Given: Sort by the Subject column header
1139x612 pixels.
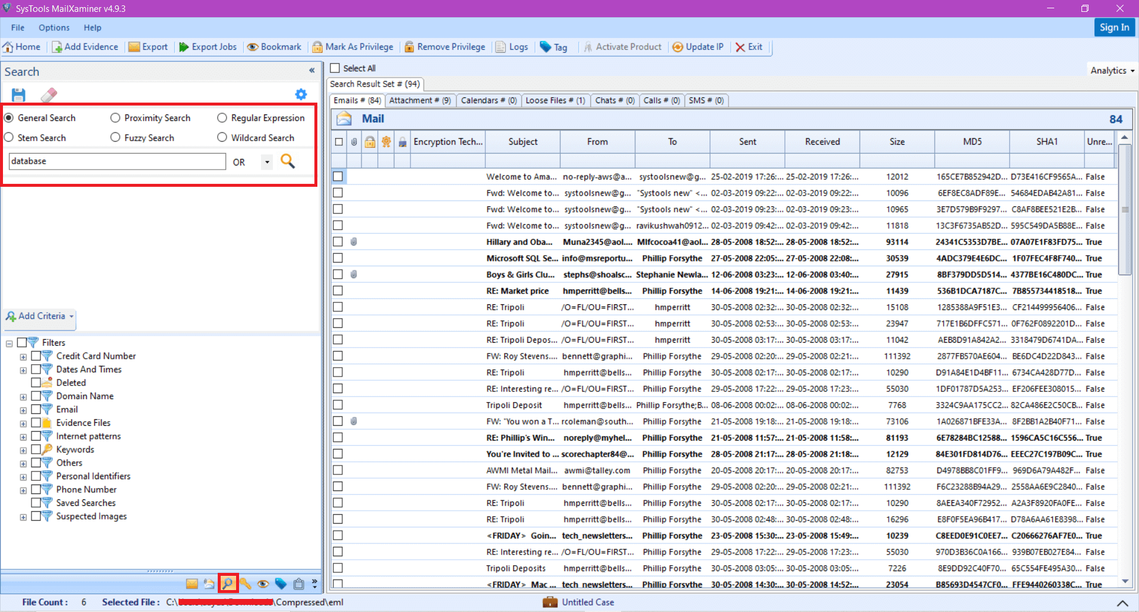Looking at the screenshot, I should [x=523, y=142].
